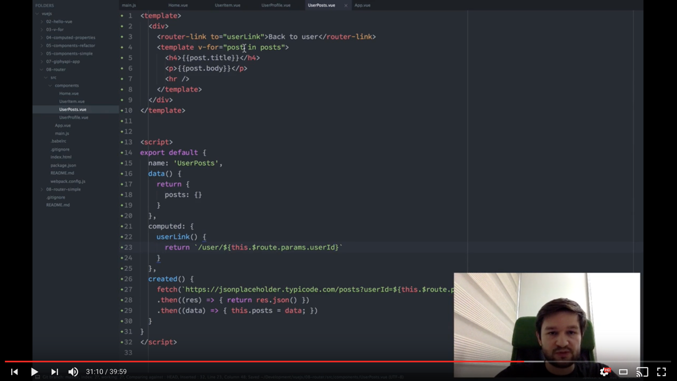The height and width of the screenshot is (381, 677).
Task: Click line number 1 in the gutter
Action: click(x=130, y=15)
